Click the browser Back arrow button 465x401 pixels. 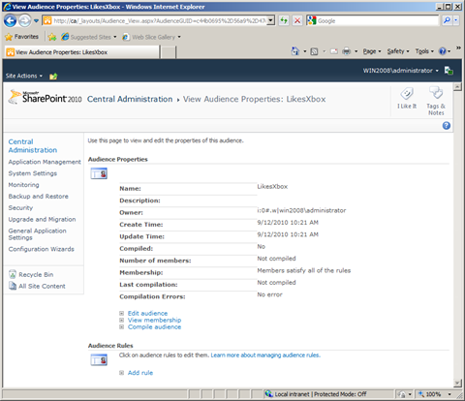[10, 21]
